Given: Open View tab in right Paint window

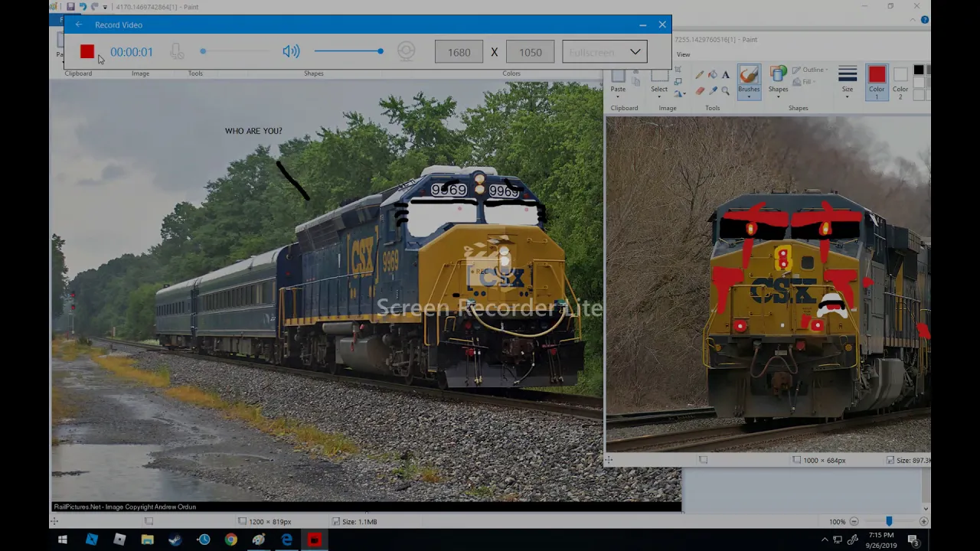Looking at the screenshot, I should pyautogui.click(x=683, y=54).
